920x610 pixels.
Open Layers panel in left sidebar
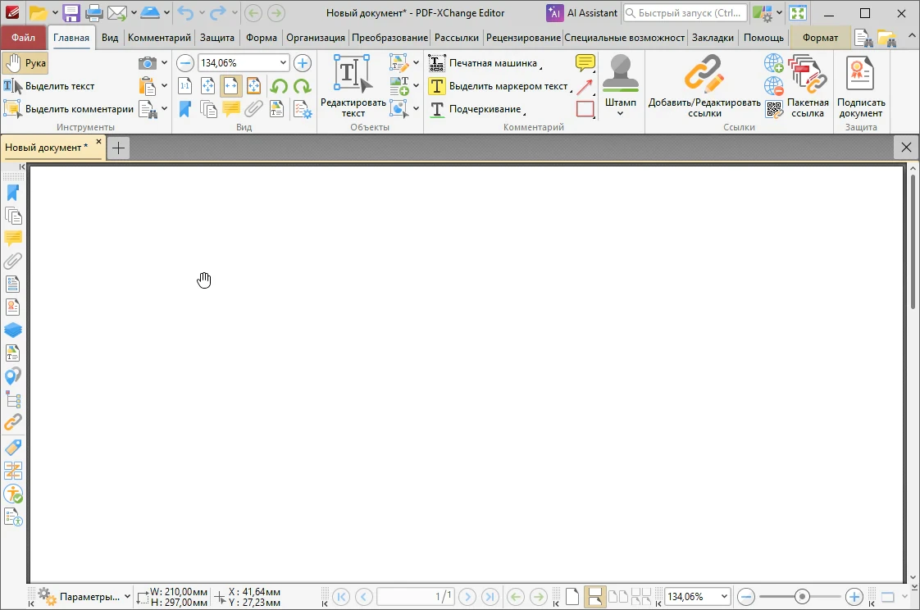pos(13,330)
